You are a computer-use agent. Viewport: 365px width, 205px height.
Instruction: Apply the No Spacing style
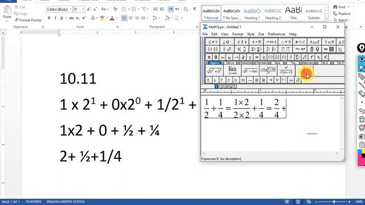tap(232, 14)
